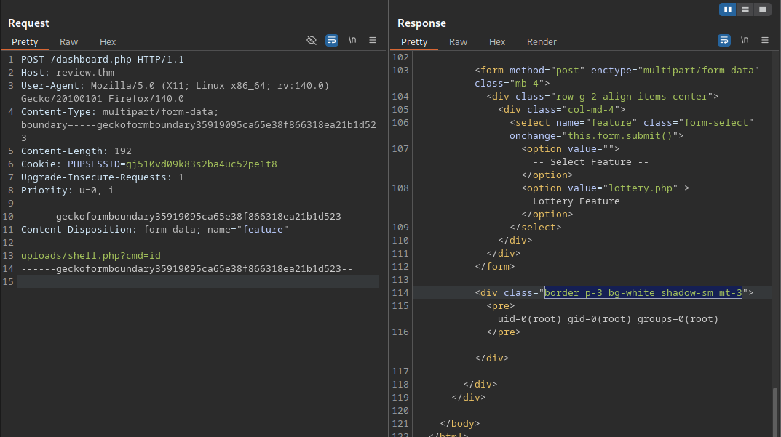Toggle hide non-printable eye icon in Request

pyautogui.click(x=312, y=40)
